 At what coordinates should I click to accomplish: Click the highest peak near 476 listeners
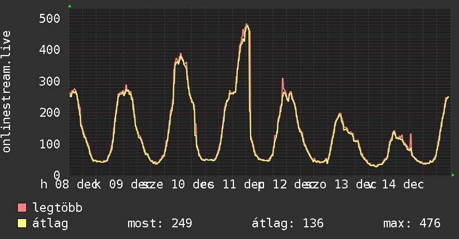[246, 24]
